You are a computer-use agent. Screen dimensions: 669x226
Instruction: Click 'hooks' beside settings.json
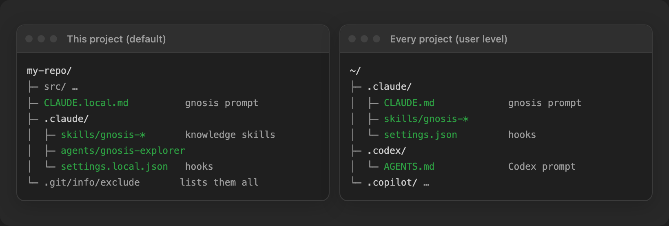click(522, 135)
